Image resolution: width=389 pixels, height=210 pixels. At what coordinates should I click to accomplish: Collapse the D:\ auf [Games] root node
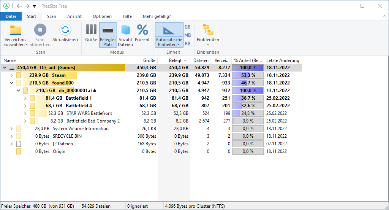tap(5, 68)
